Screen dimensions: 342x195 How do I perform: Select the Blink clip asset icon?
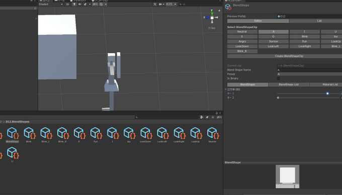coord(29,133)
